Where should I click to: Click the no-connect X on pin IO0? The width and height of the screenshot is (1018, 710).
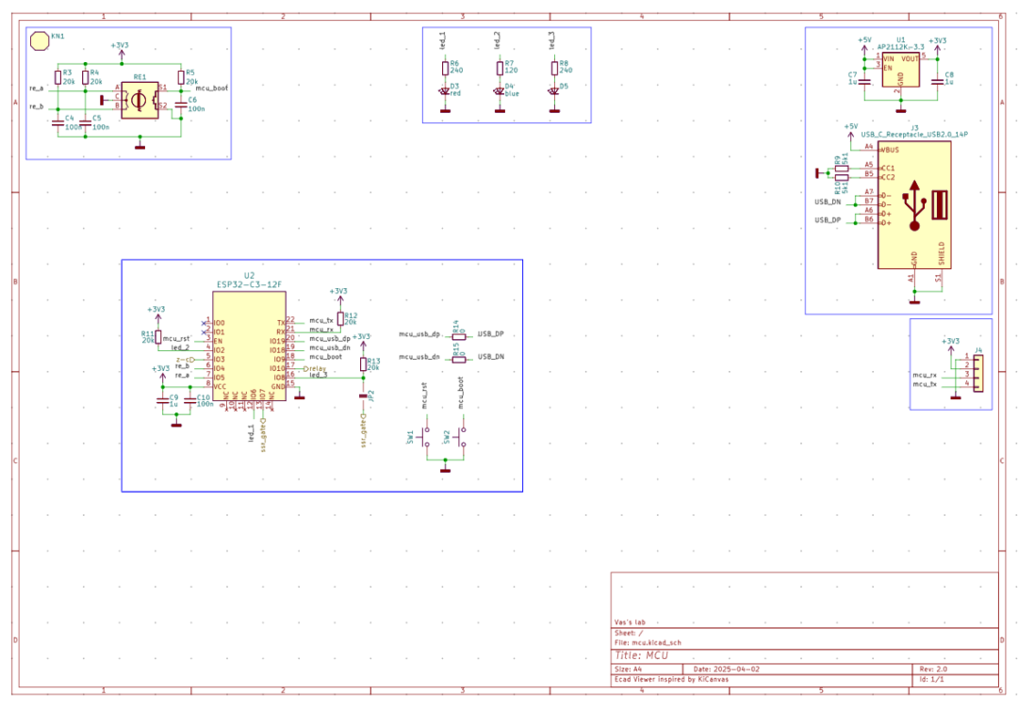pos(204,323)
